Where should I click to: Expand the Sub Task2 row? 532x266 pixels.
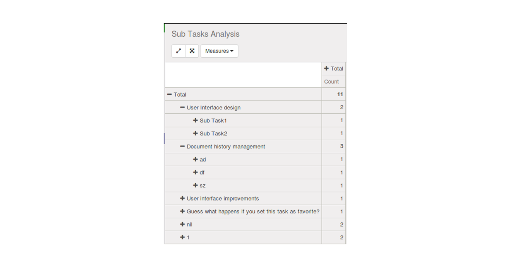click(196, 133)
